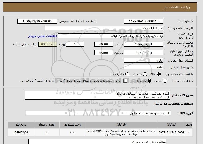
Task: Click the شهر محل تحویل field
Action: [x=144, y=67]
